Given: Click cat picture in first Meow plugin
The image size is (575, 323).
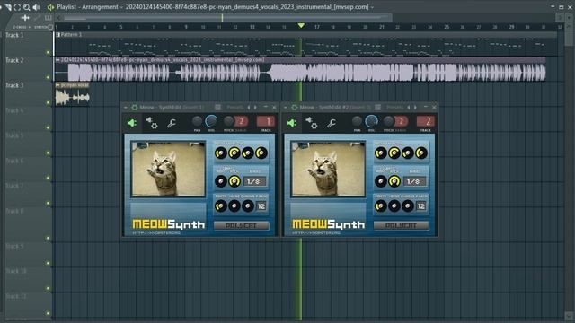Looking at the screenshot, I should coord(168,169).
